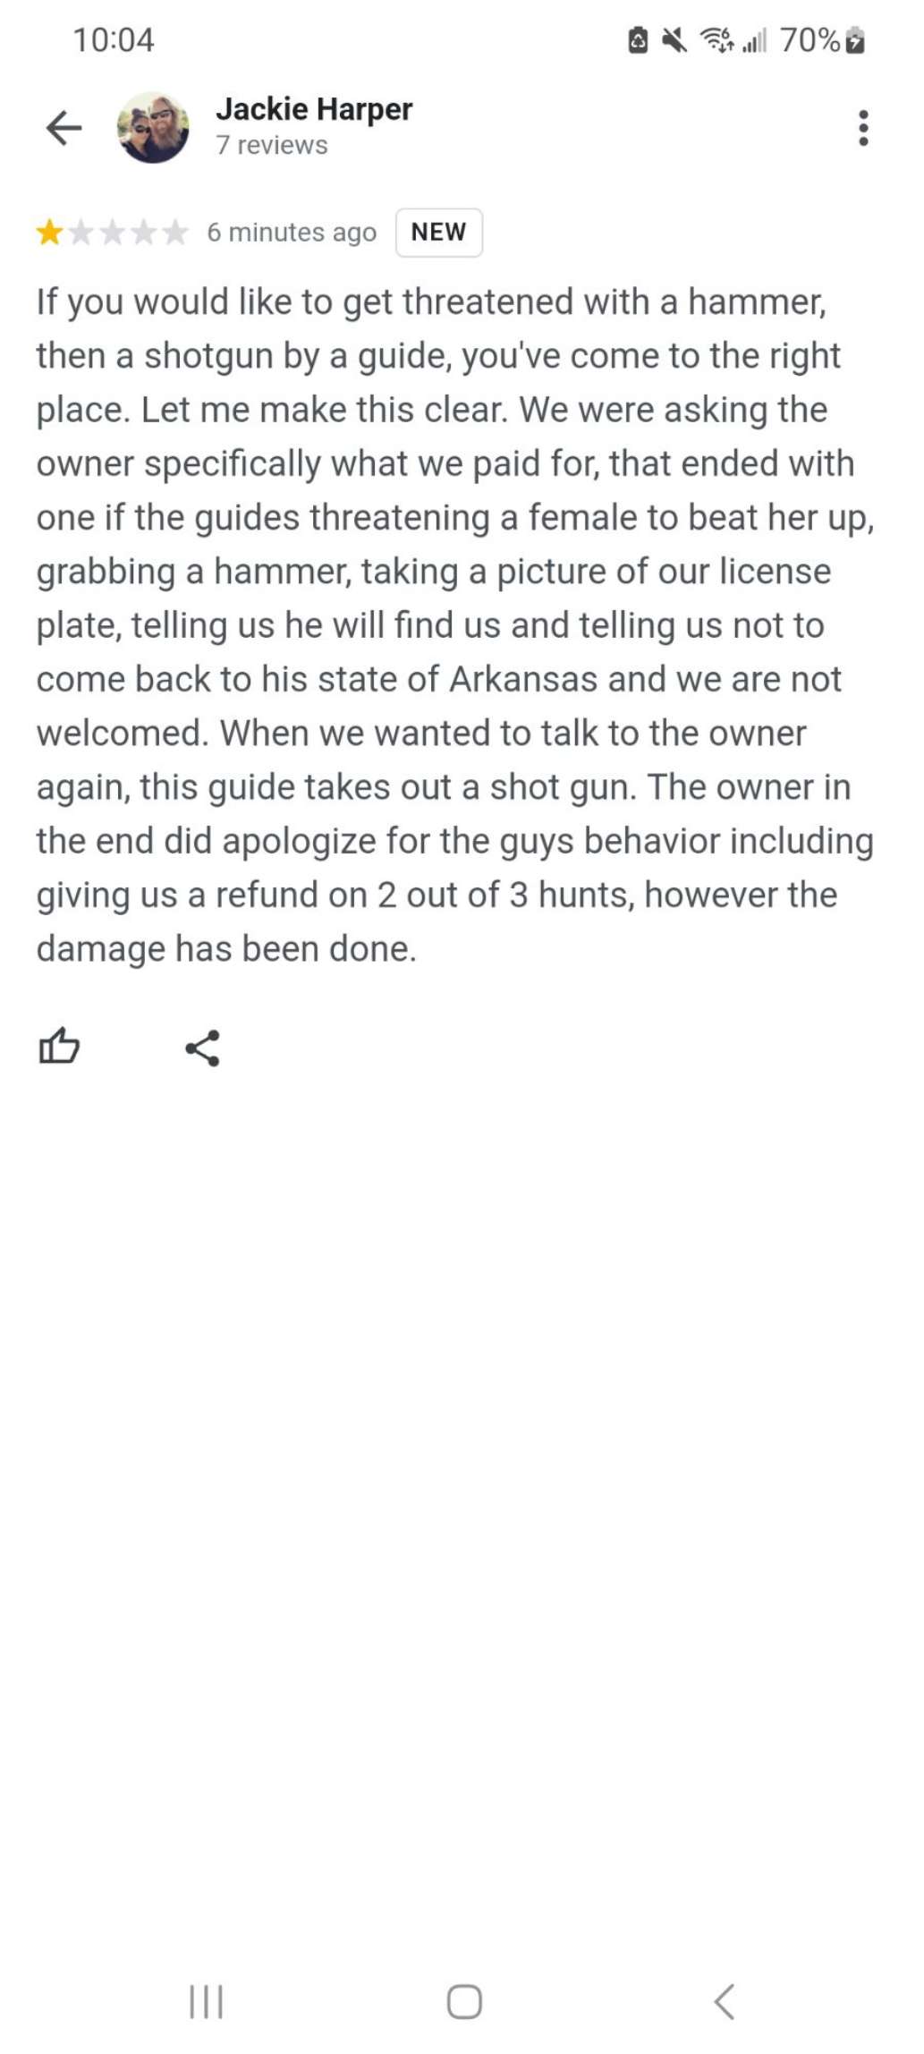Tap the review text paragraph
Screen dimensions: 924x2054
pyautogui.click(x=454, y=624)
